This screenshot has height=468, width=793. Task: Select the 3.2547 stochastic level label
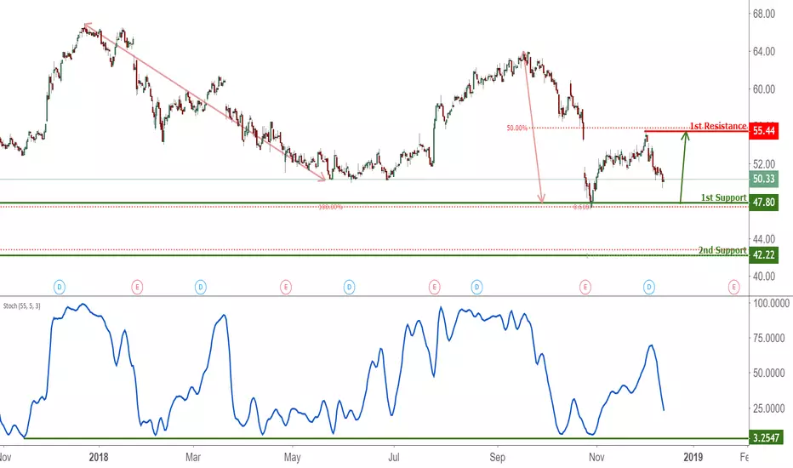pyautogui.click(x=766, y=437)
